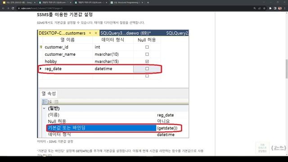The height and width of the screenshot is (162, 288).
Task: Click the nvarchar(10) data type cell
Action: [x=113, y=54]
